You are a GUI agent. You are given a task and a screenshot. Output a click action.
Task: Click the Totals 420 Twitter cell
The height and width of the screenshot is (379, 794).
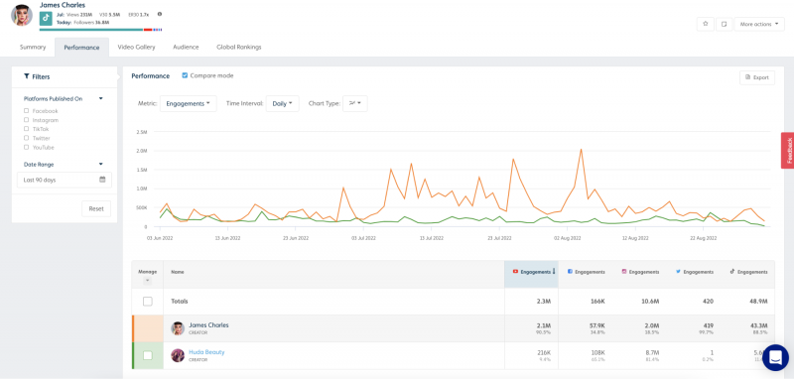[x=708, y=301]
